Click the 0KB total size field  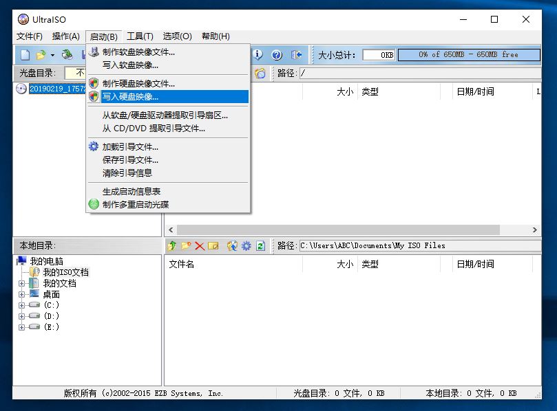[379, 55]
